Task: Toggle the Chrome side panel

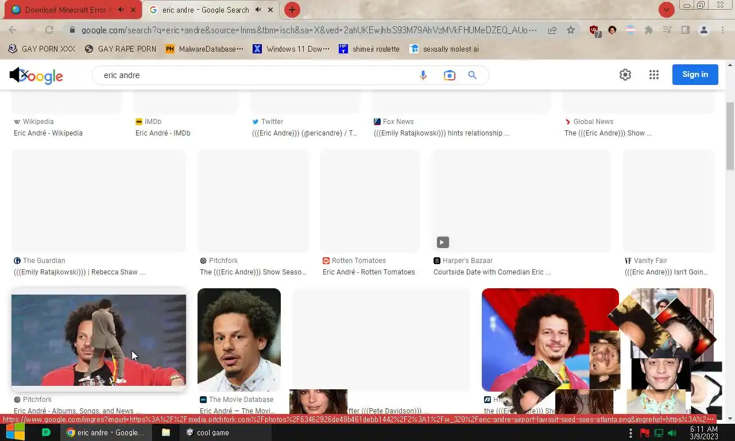Action: [685, 30]
